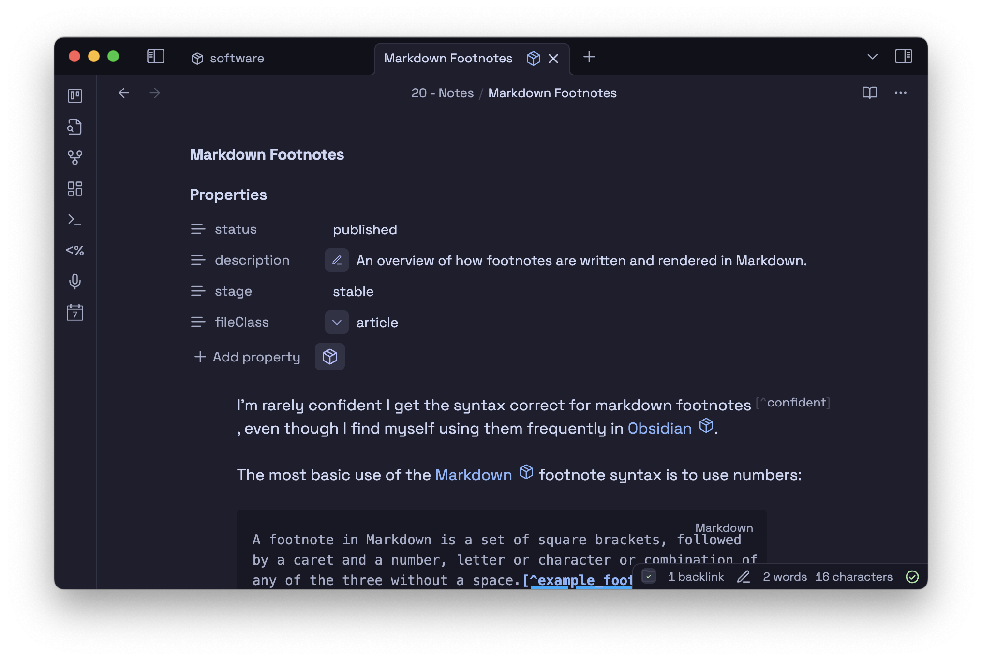Click the Templater icon in ribbon
The image size is (982, 661).
(75, 251)
